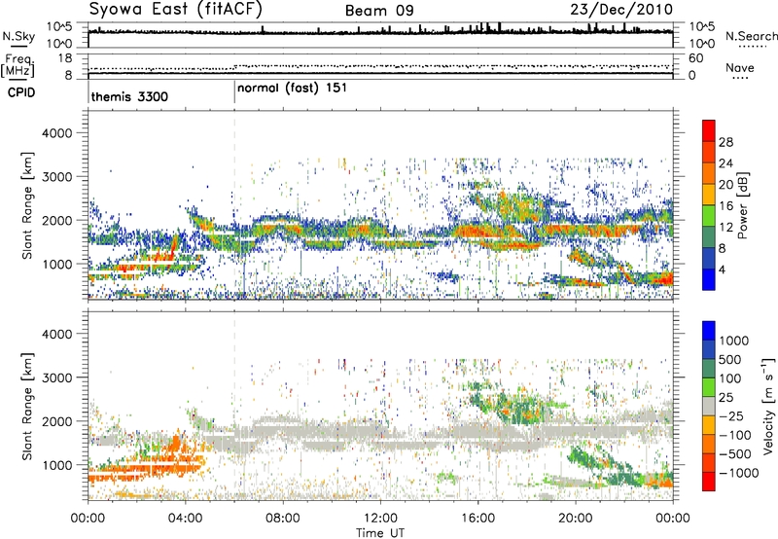Image resolution: width=778 pixels, height=539 pixels.
Task: Click 'Slant Range [km]' label of Power panel
Action: point(27,205)
